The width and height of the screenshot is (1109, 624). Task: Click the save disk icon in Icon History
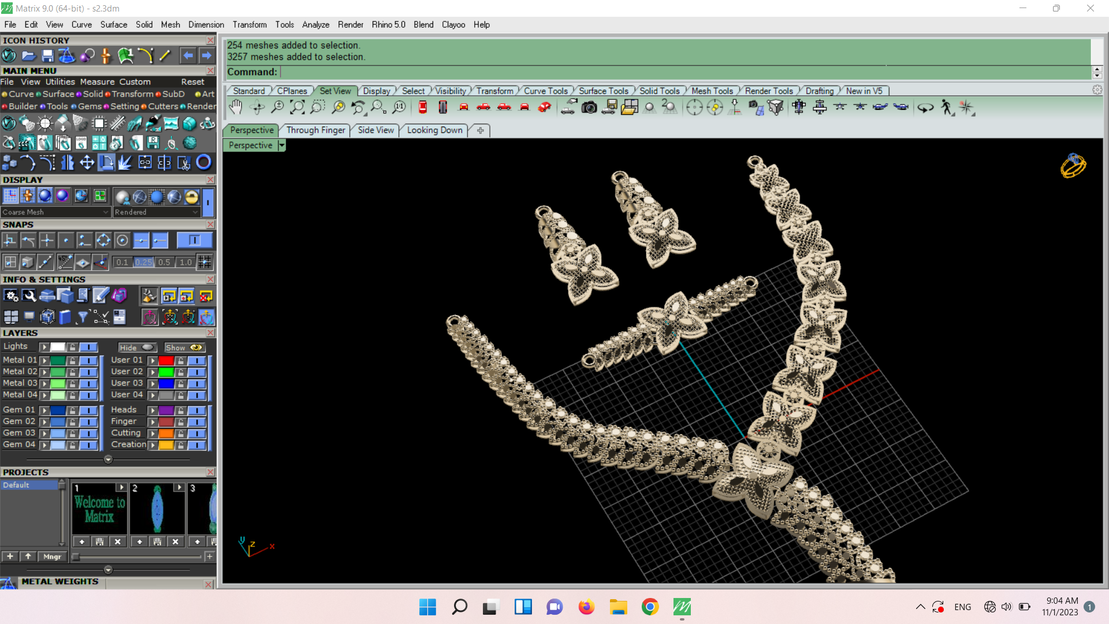(x=48, y=56)
